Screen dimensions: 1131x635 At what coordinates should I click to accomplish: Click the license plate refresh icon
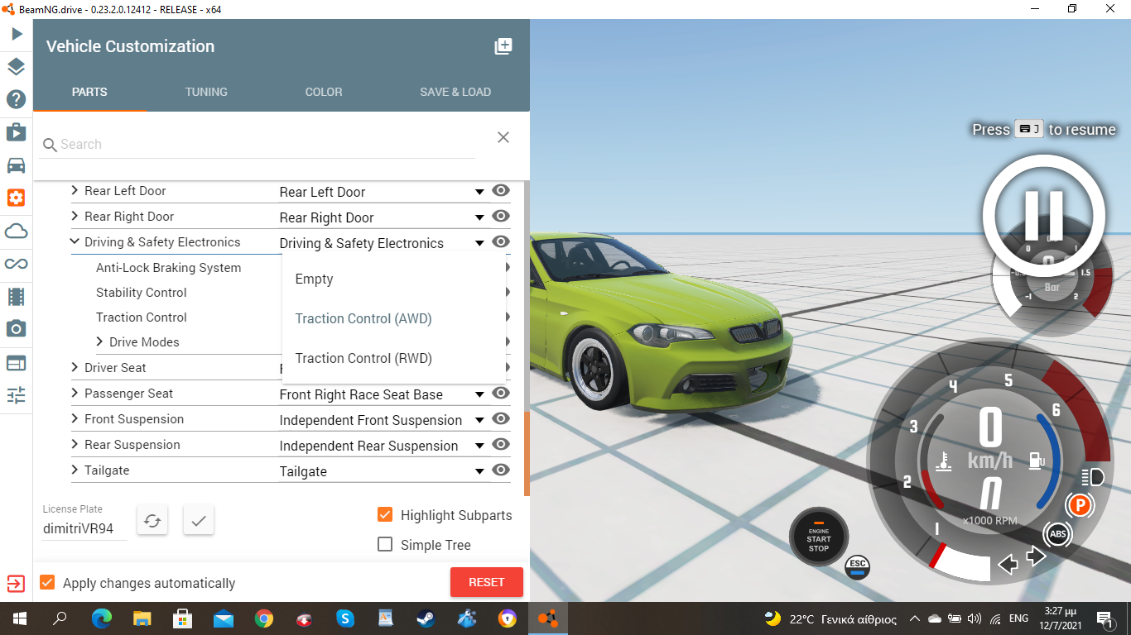click(152, 520)
